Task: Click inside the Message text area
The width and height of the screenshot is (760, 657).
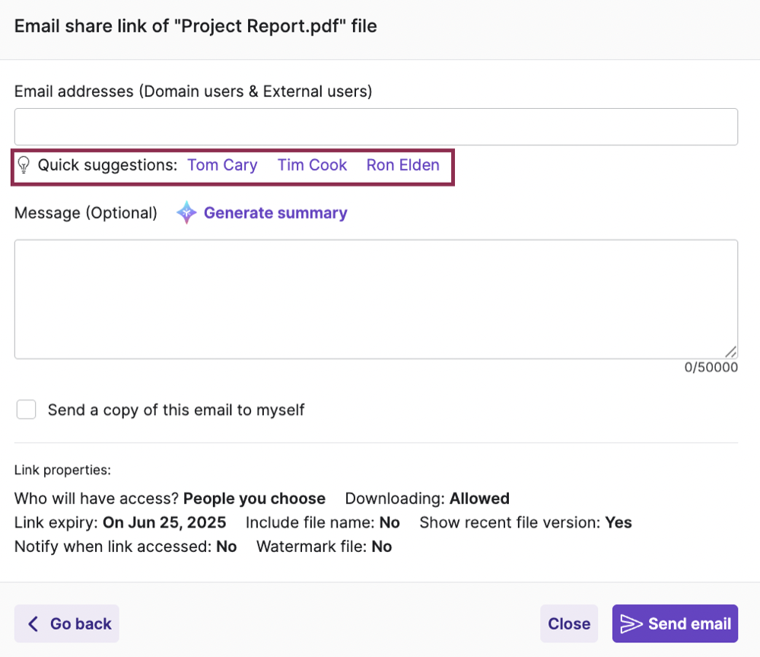Action: click(x=376, y=297)
